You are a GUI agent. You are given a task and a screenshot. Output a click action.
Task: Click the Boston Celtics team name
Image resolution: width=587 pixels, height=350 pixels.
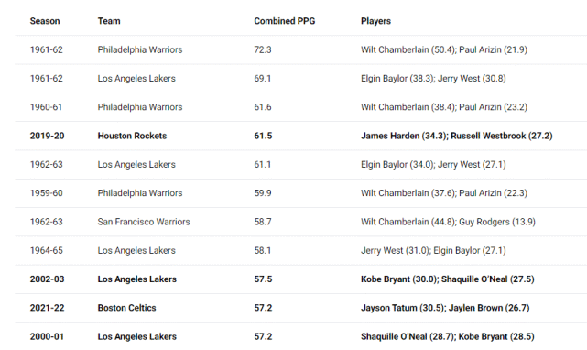(x=126, y=308)
